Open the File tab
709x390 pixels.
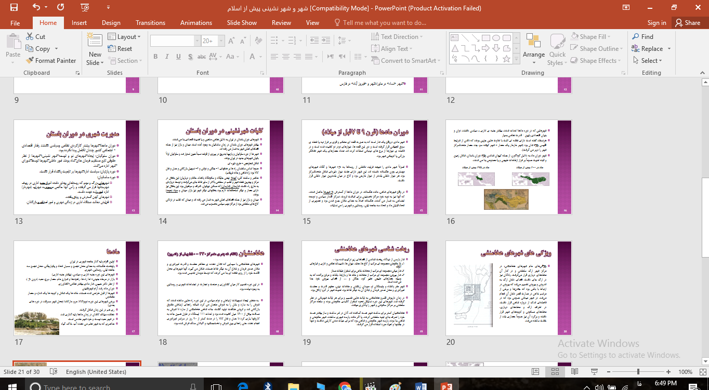point(15,23)
